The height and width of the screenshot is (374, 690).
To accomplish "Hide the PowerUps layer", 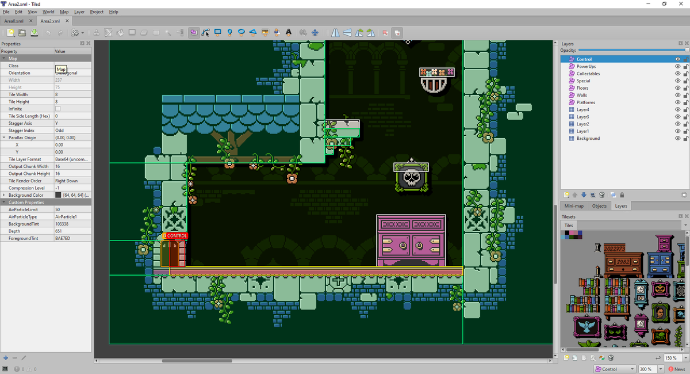I will 677,66.
